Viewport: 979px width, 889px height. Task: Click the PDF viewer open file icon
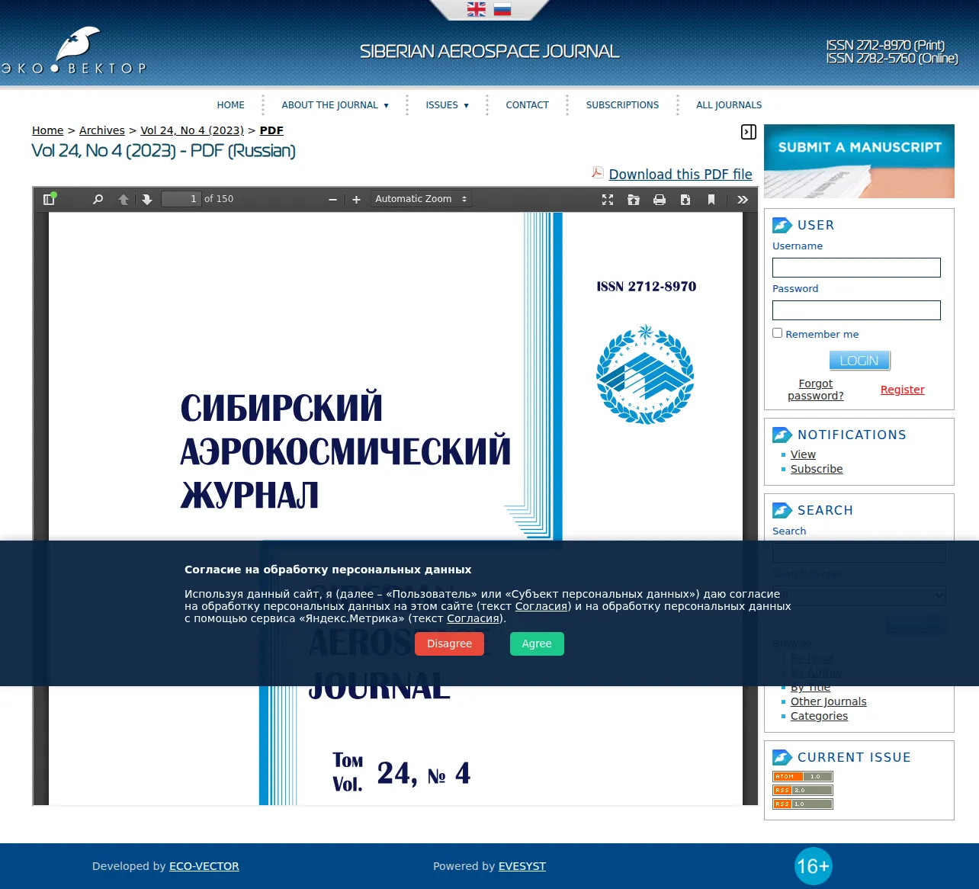[634, 199]
